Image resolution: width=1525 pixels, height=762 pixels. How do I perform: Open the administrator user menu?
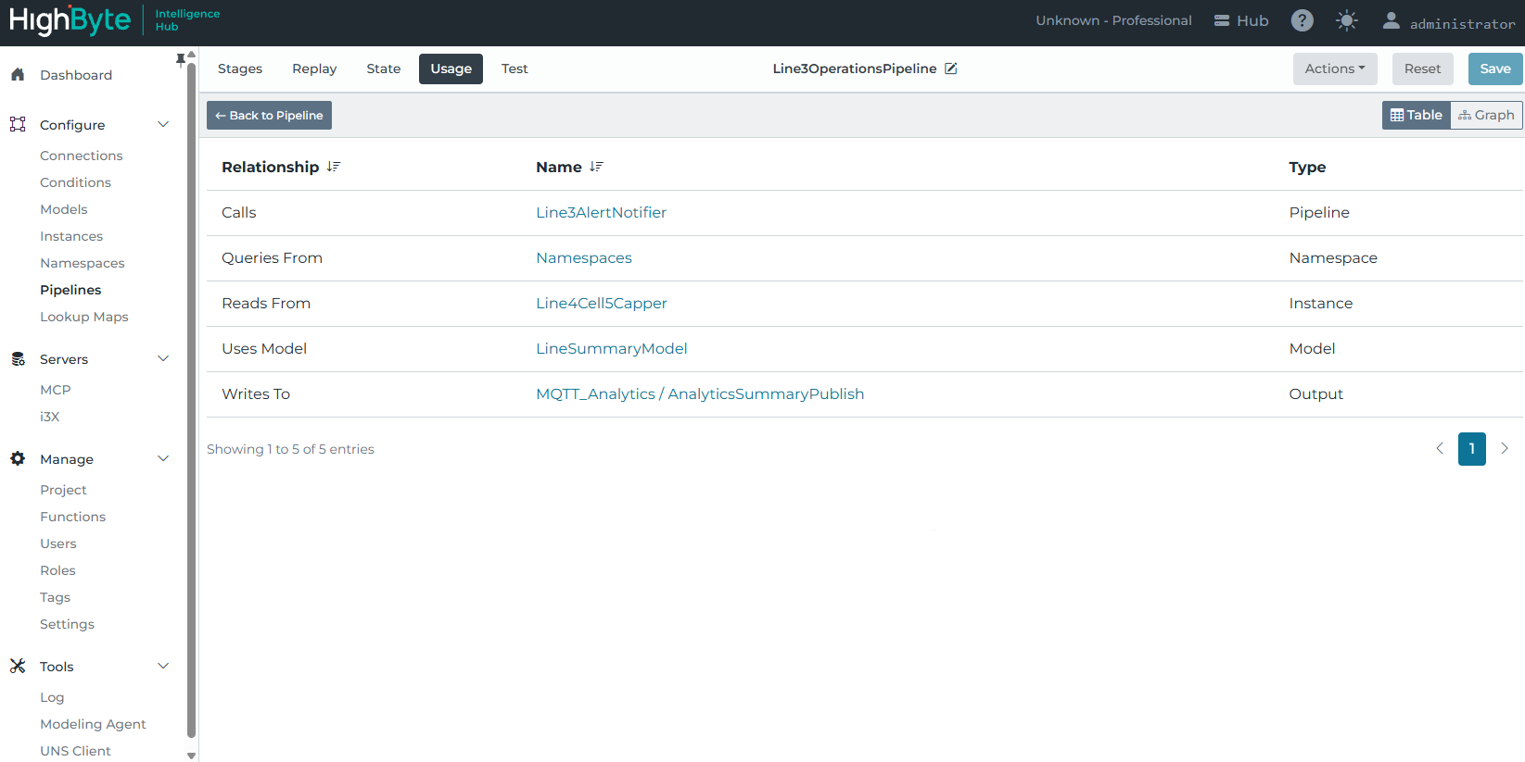click(x=1448, y=22)
